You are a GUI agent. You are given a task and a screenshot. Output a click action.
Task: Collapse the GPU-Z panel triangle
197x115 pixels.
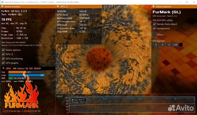[x=58, y=7]
